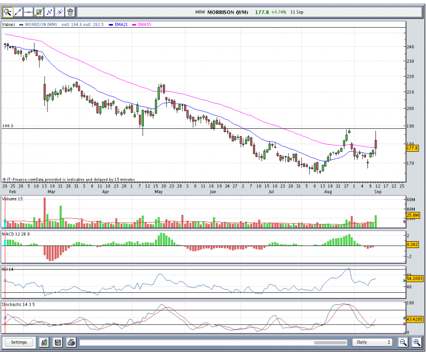Zoom in with the plus magnifier
The height and width of the screenshot is (354, 426).
(x=416, y=342)
